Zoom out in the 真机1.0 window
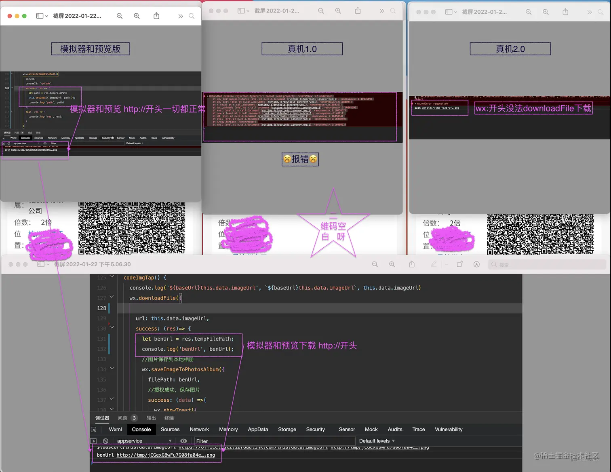 coord(321,11)
